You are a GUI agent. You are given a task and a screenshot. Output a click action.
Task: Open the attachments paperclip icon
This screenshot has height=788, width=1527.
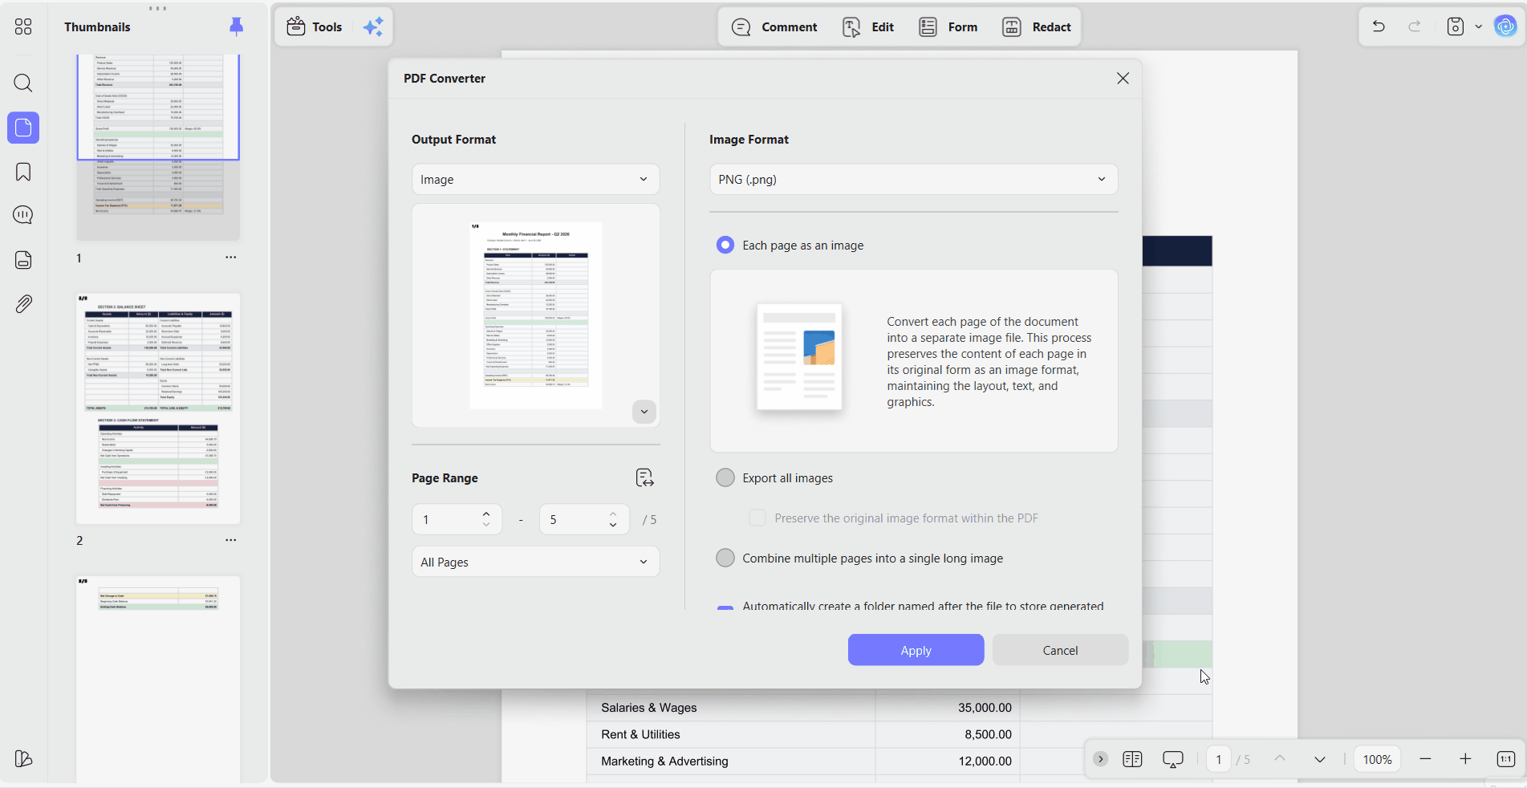click(23, 303)
